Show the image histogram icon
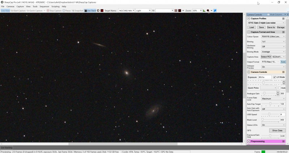The width and height of the screenshot is (289, 153). click(x=204, y=11)
